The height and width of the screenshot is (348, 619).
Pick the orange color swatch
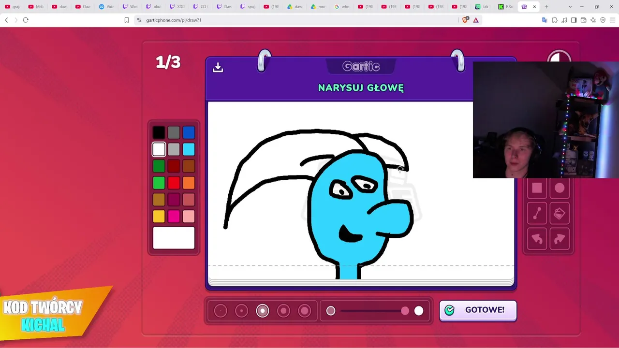click(189, 183)
